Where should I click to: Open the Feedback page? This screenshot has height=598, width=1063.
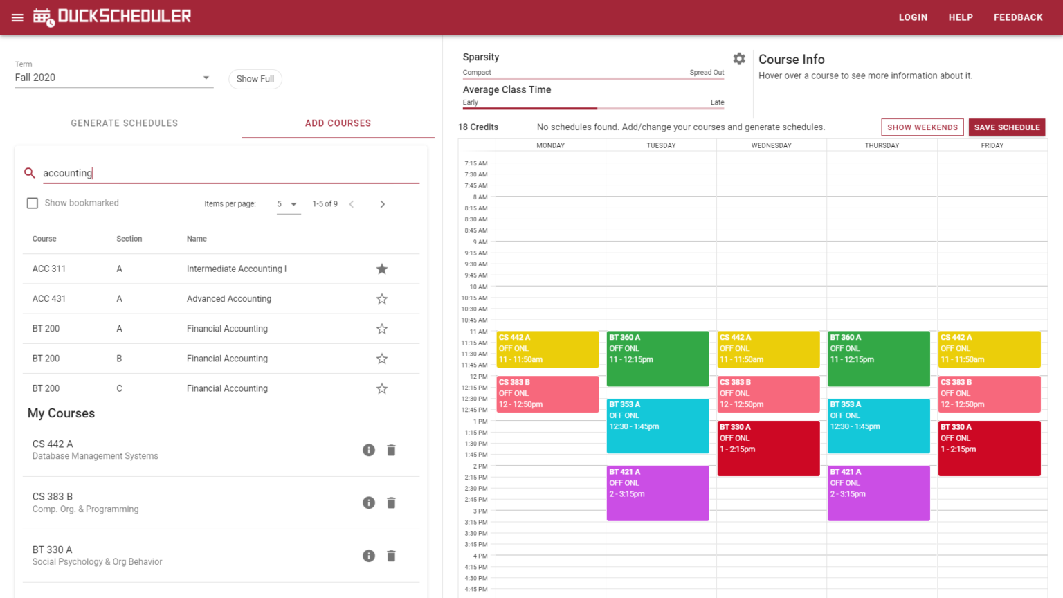click(x=1018, y=17)
